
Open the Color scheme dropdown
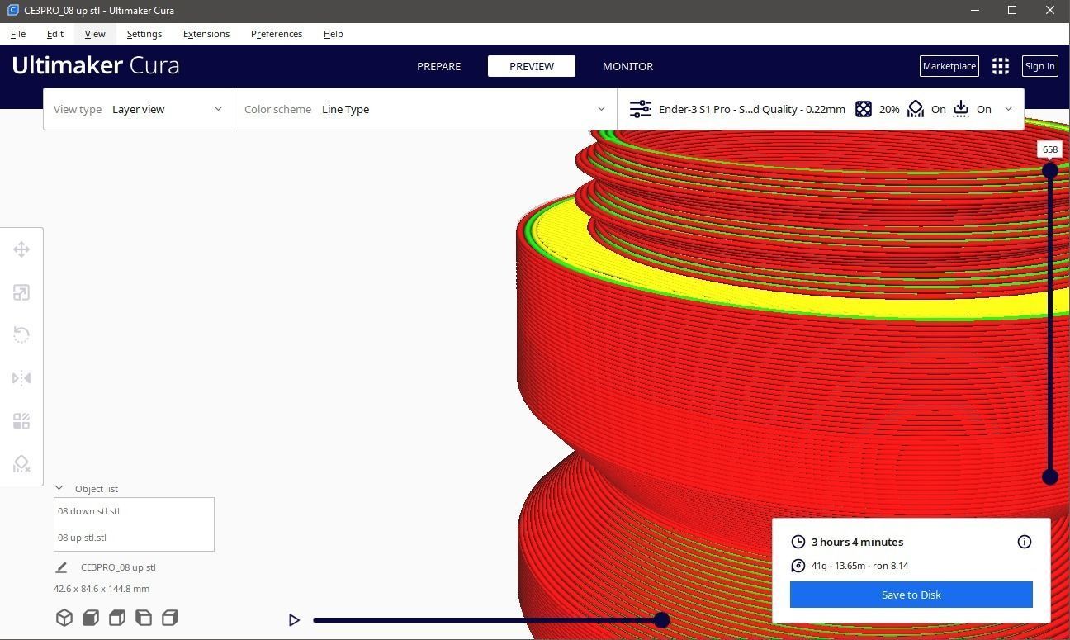click(x=425, y=109)
